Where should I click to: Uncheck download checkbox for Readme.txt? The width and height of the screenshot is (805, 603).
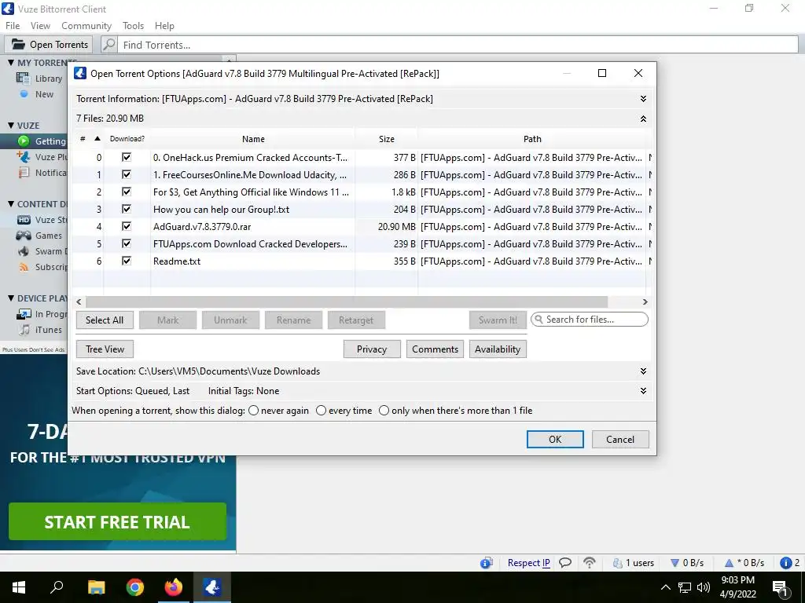[x=127, y=261]
